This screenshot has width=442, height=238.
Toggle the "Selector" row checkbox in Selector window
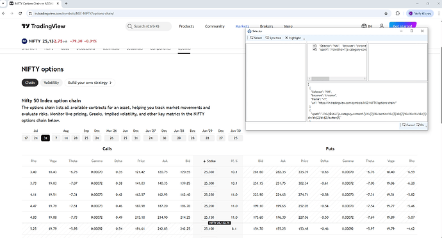pyautogui.click(x=315, y=45)
